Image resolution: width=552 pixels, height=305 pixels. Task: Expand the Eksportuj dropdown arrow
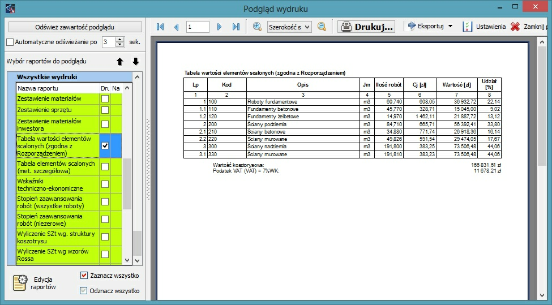pos(450,26)
